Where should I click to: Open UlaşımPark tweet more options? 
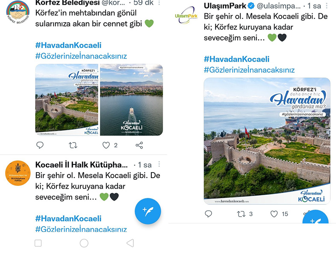[x=327, y=6]
